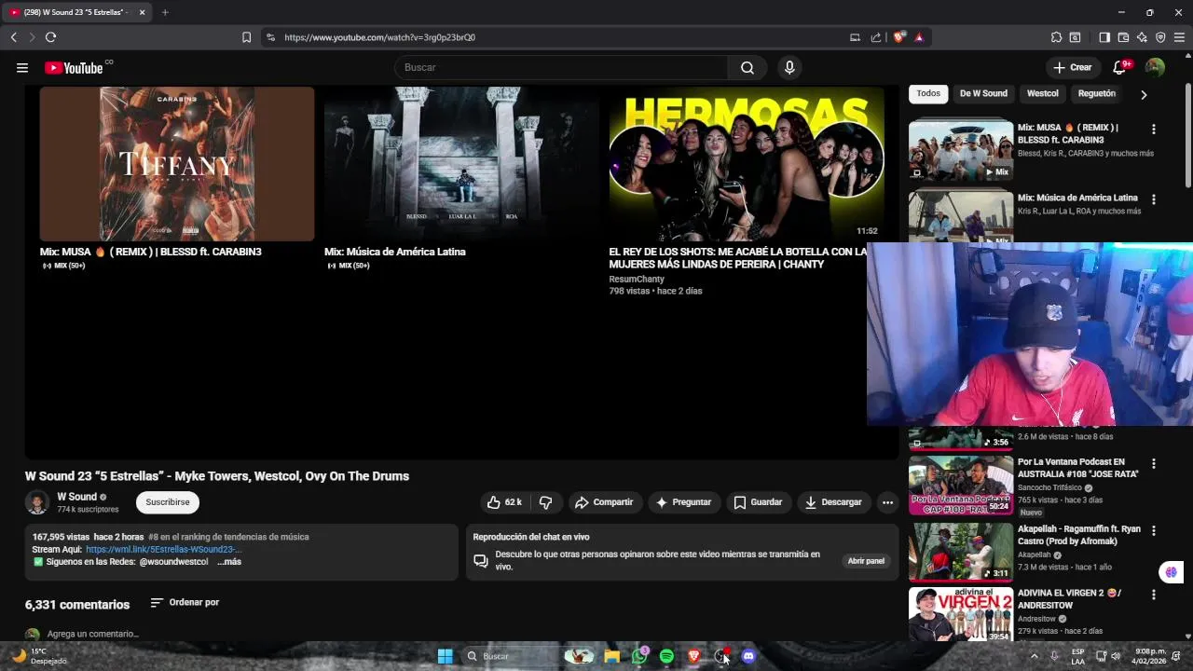This screenshot has height=671, width=1193.
Task: Open the YouTube hamburger guide menu
Action: 22,67
